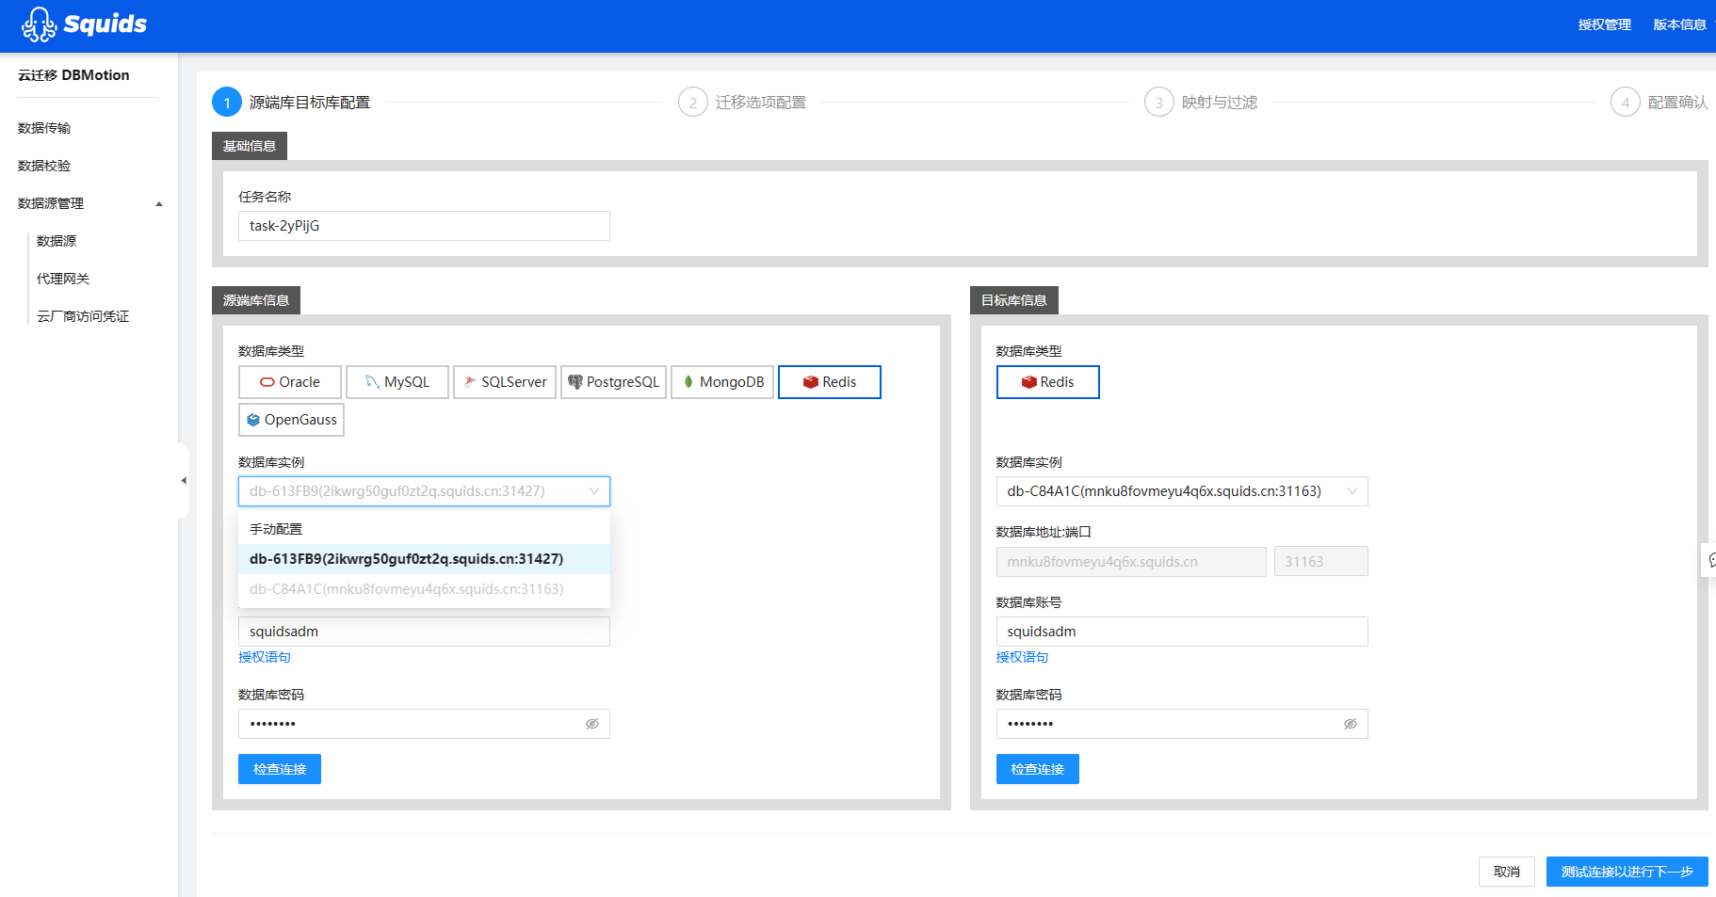This screenshot has width=1716, height=897.
Task: Open source database instance dropdown
Action: [424, 491]
